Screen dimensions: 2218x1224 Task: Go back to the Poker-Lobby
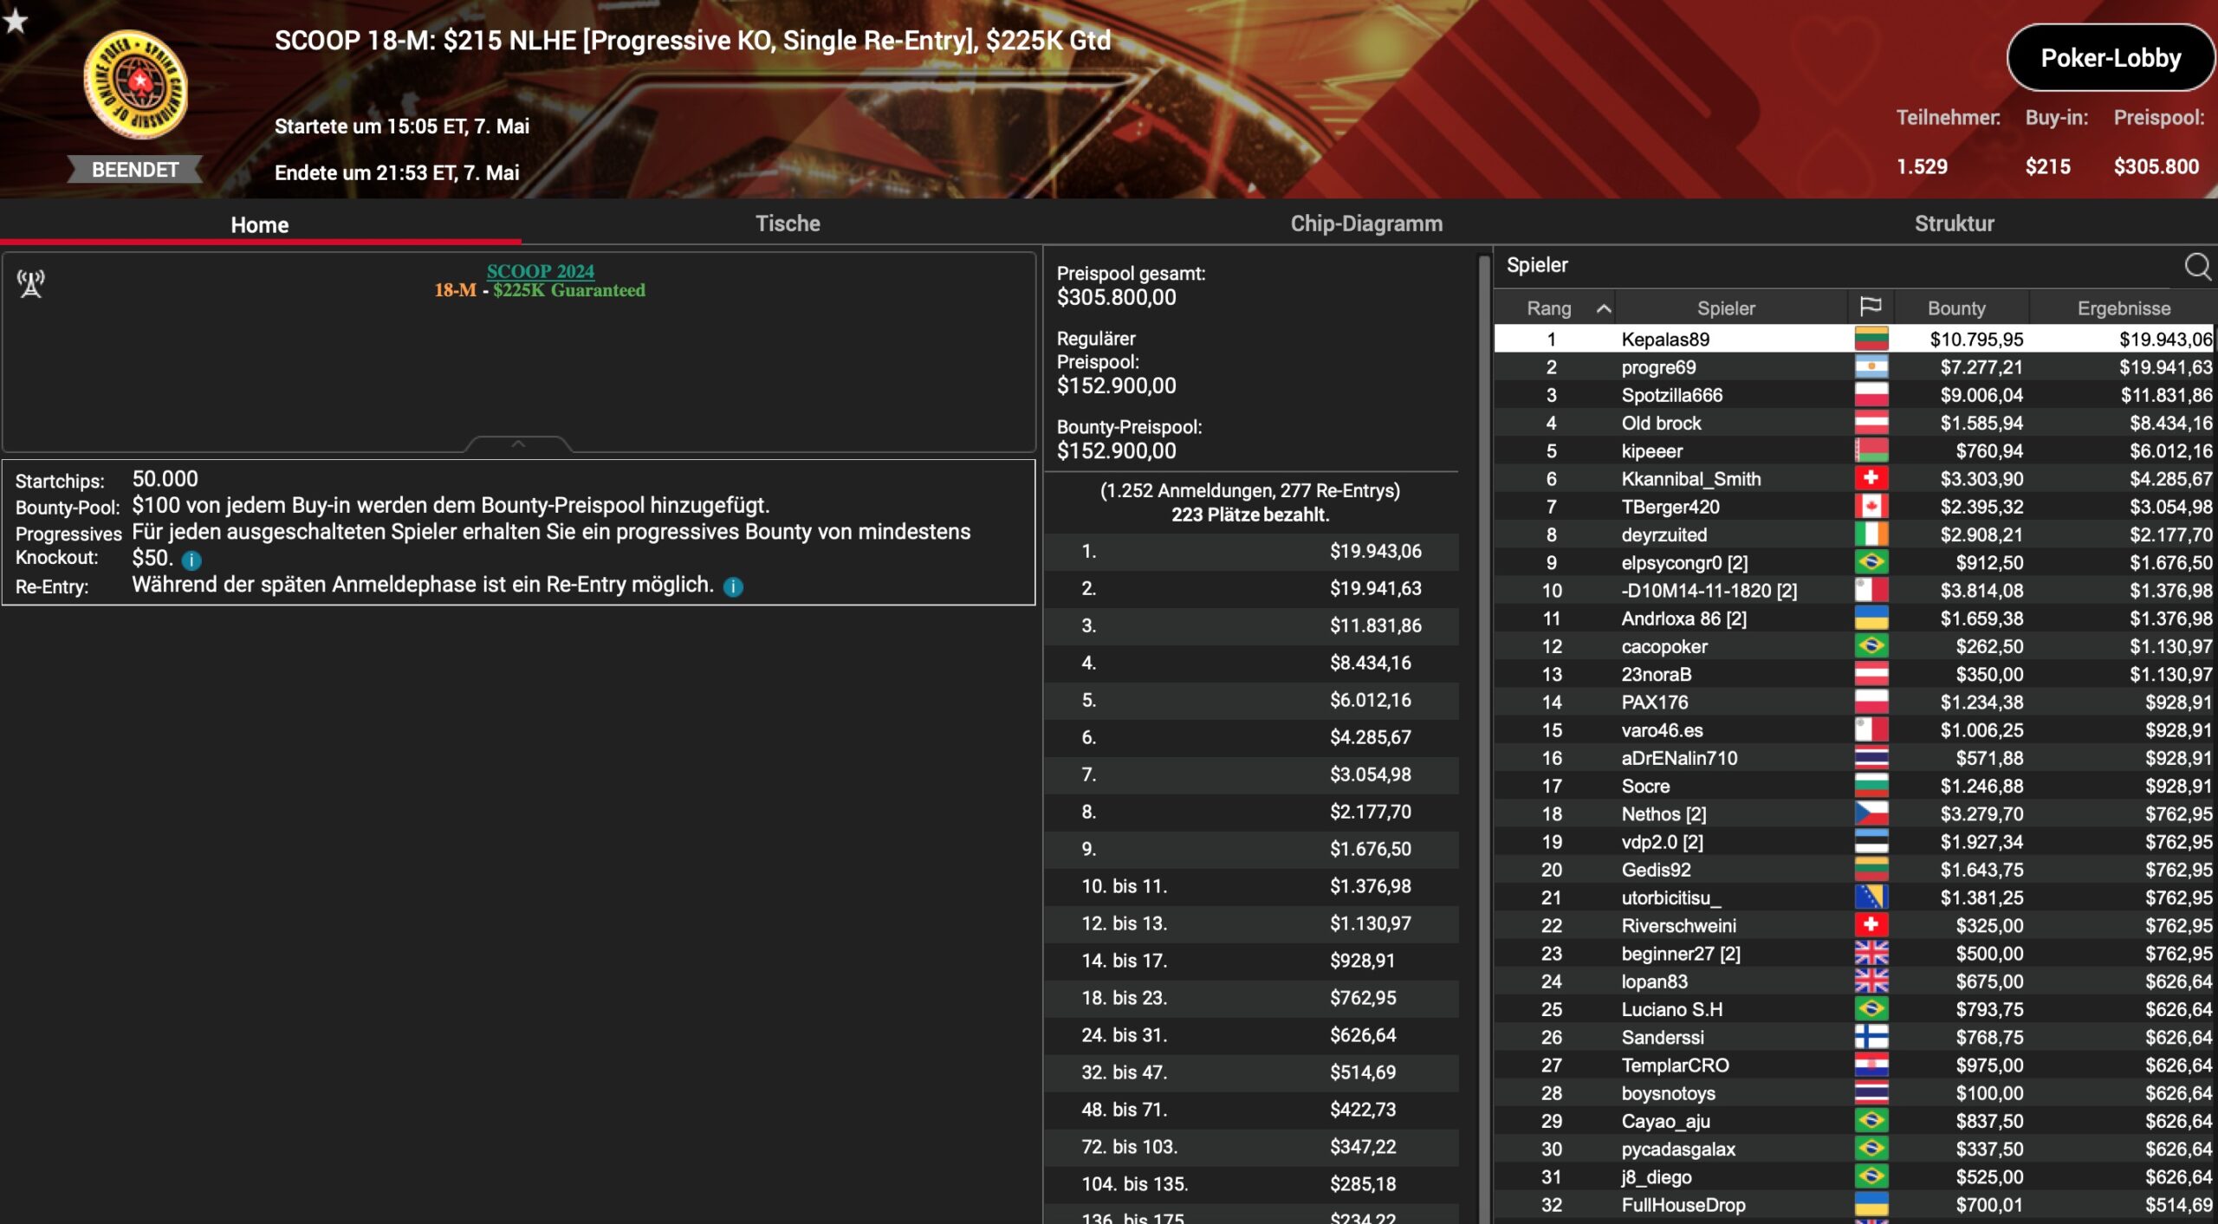(x=2111, y=58)
